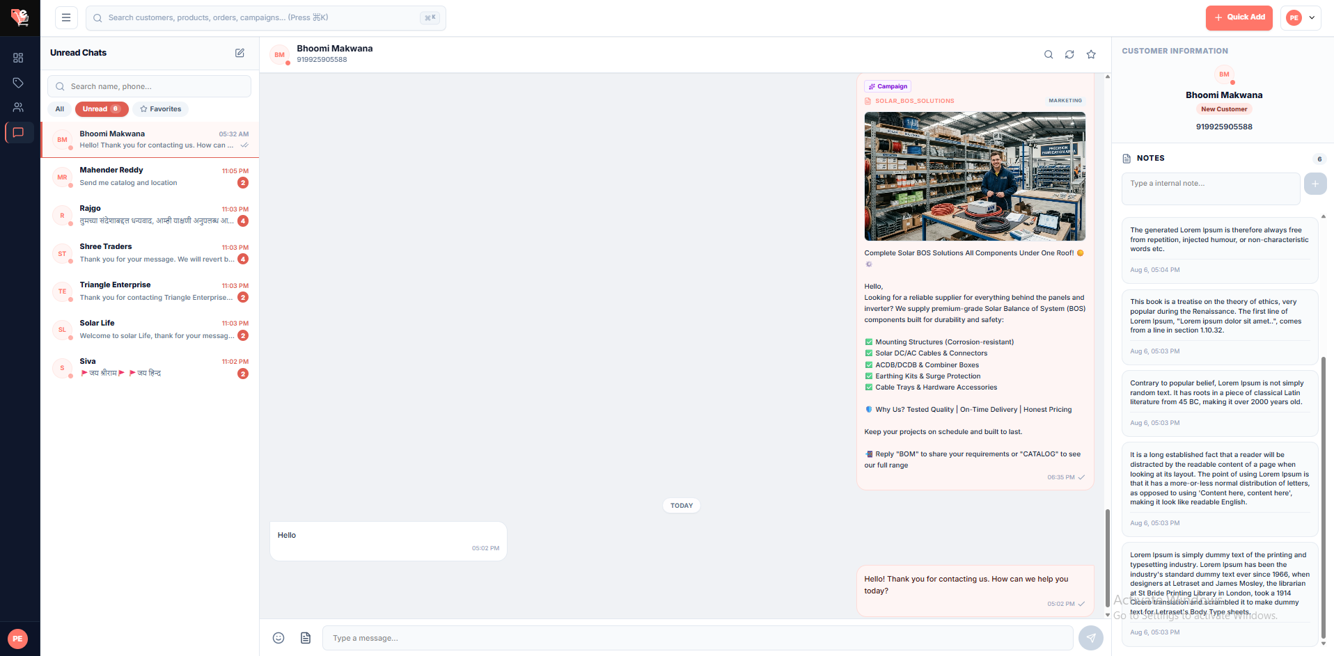Viewport: 1334px width, 656px height.
Task: Click the note starting 'Contrary to popular belief'
Action: (x=1220, y=403)
